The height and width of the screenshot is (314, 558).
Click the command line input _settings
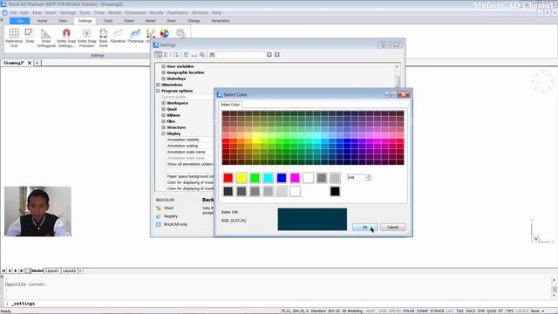[x=23, y=304]
